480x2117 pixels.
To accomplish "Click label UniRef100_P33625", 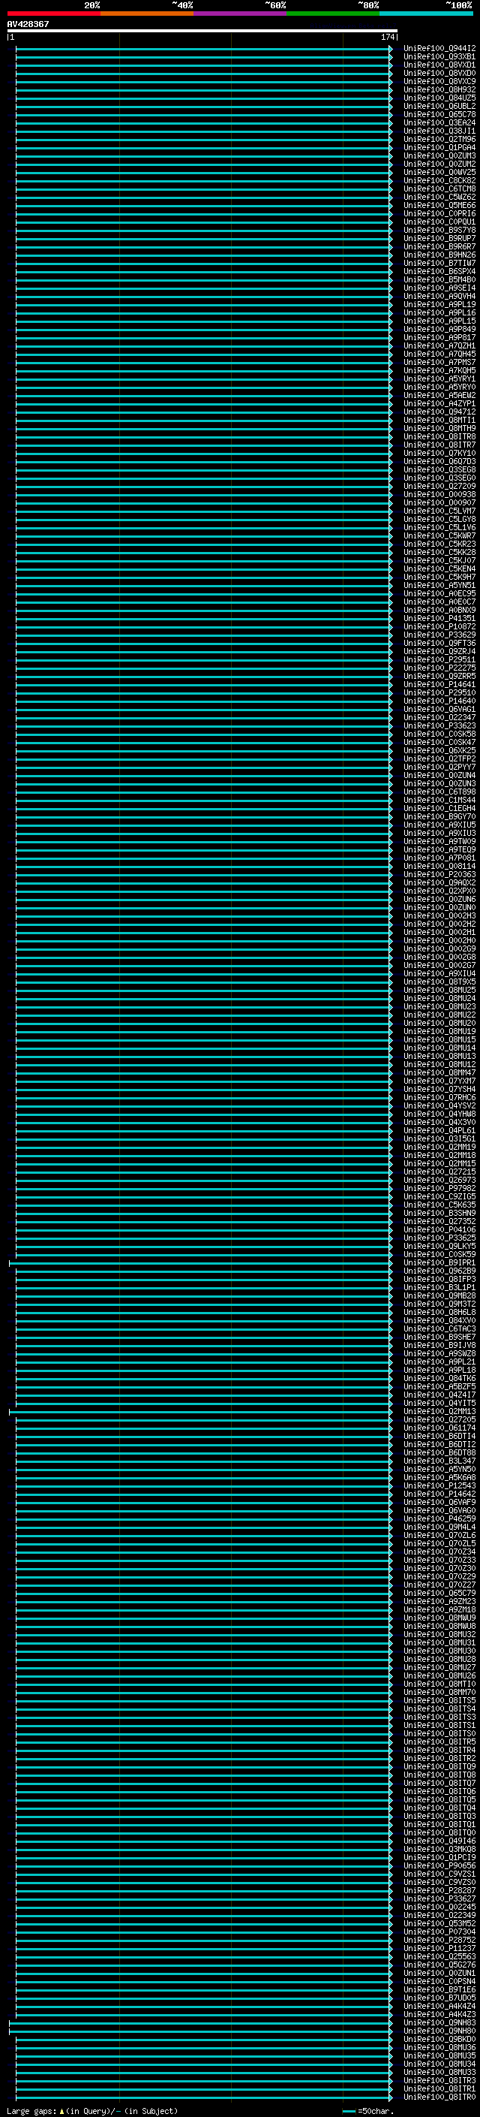I will [439, 1238].
